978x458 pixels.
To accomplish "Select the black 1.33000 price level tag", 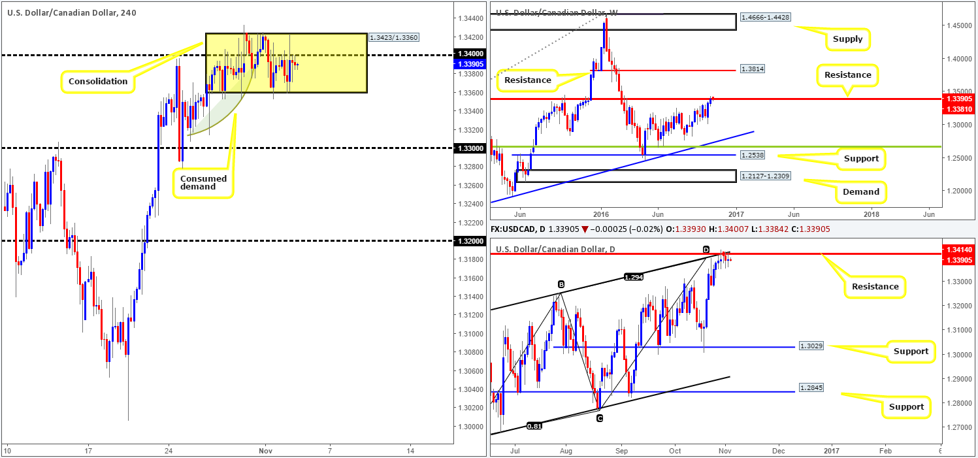I will point(469,148).
